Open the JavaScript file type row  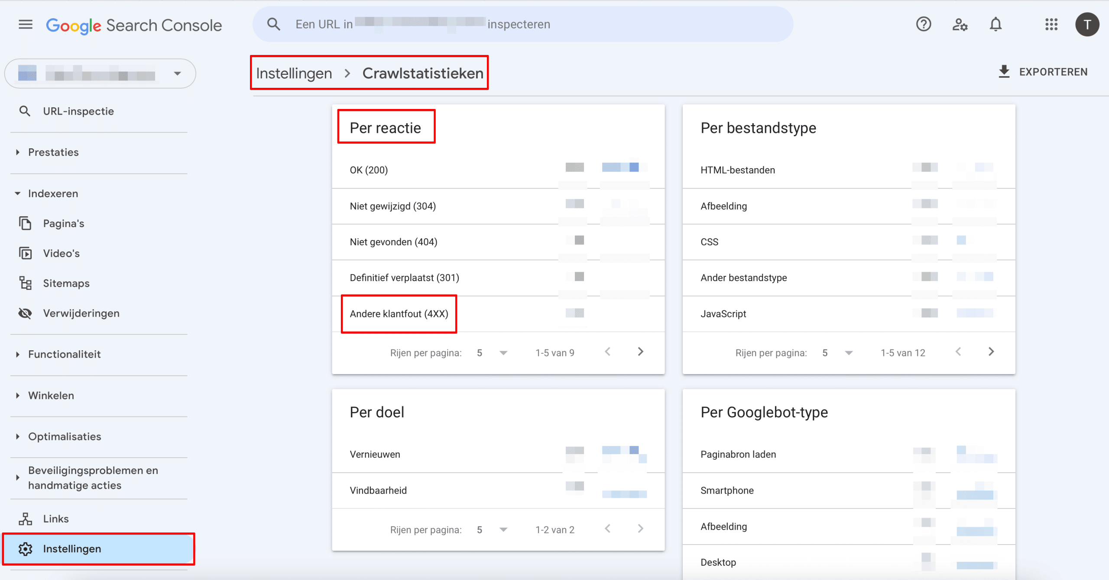[x=849, y=314]
